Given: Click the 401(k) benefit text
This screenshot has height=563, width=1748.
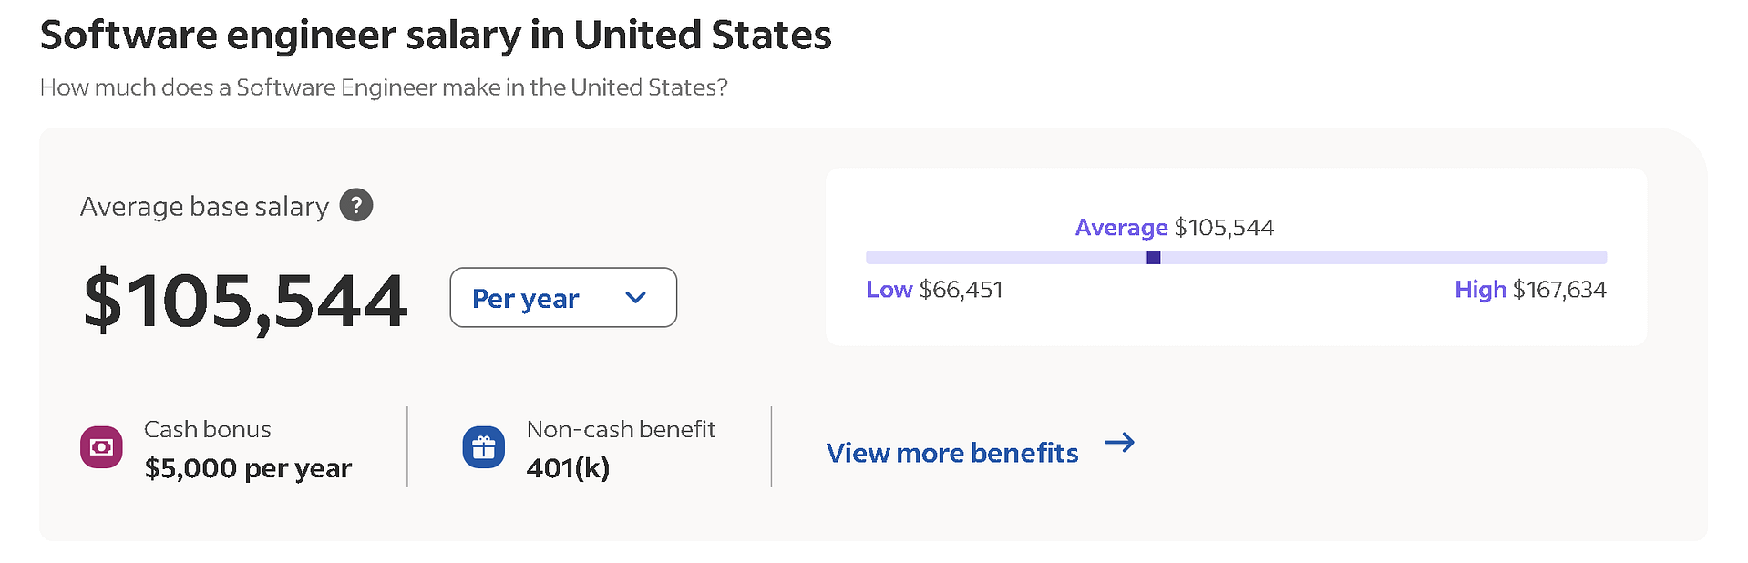Looking at the screenshot, I should (x=568, y=468).
